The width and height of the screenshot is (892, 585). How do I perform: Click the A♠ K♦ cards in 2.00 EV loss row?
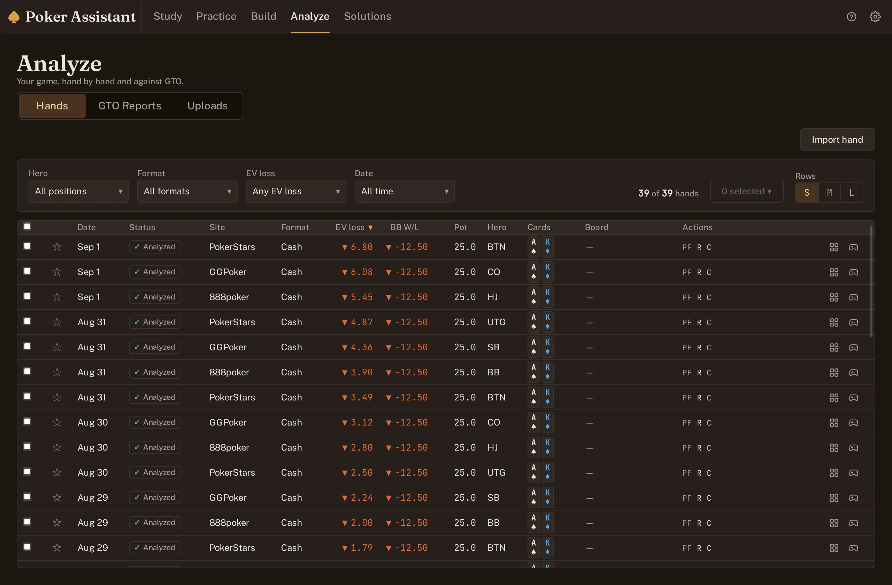(x=540, y=523)
